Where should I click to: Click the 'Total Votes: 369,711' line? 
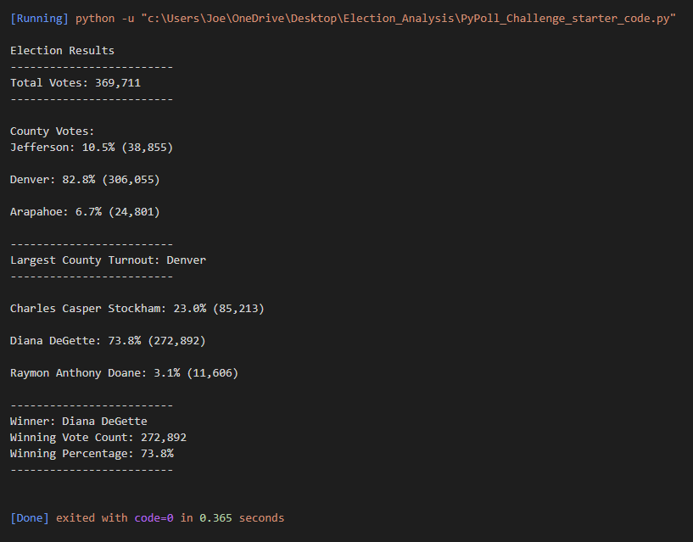(75, 83)
